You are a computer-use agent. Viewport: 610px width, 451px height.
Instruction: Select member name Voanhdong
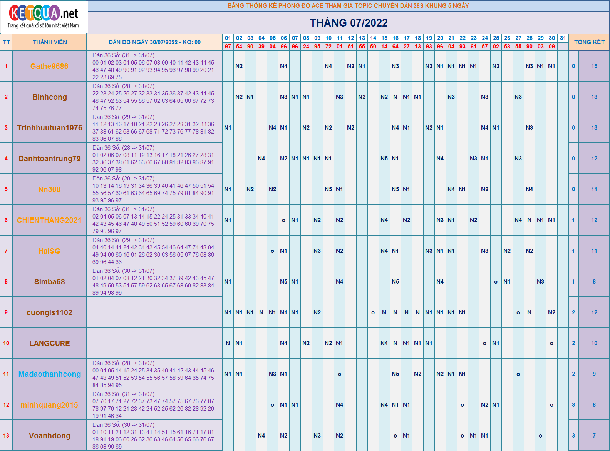pos(50,436)
